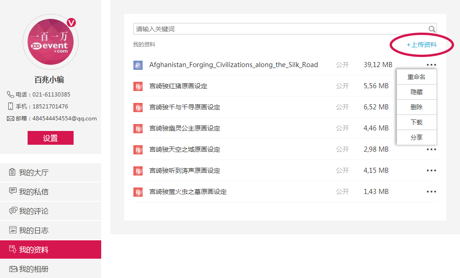Screen dimensions: 460x278
Task: Open 我的日志 in the sidebar
Action: (51, 230)
